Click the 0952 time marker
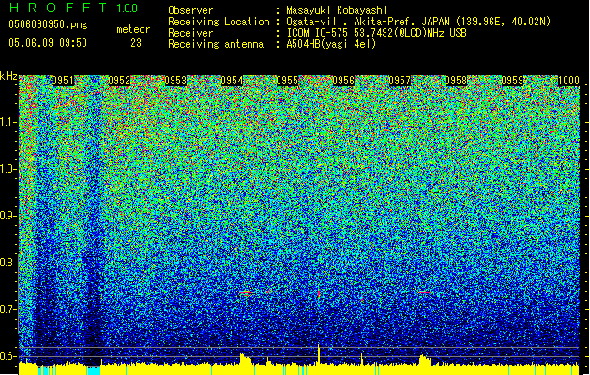Image resolution: width=590 pixels, height=375 pixels. coord(119,81)
